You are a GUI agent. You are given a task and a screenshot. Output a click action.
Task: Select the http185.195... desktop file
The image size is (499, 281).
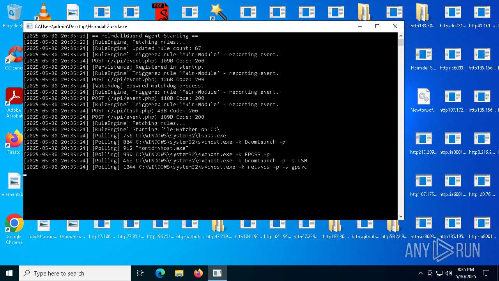[x=453, y=227]
